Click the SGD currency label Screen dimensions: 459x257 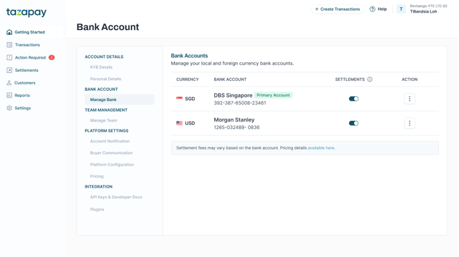pos(189,99)
